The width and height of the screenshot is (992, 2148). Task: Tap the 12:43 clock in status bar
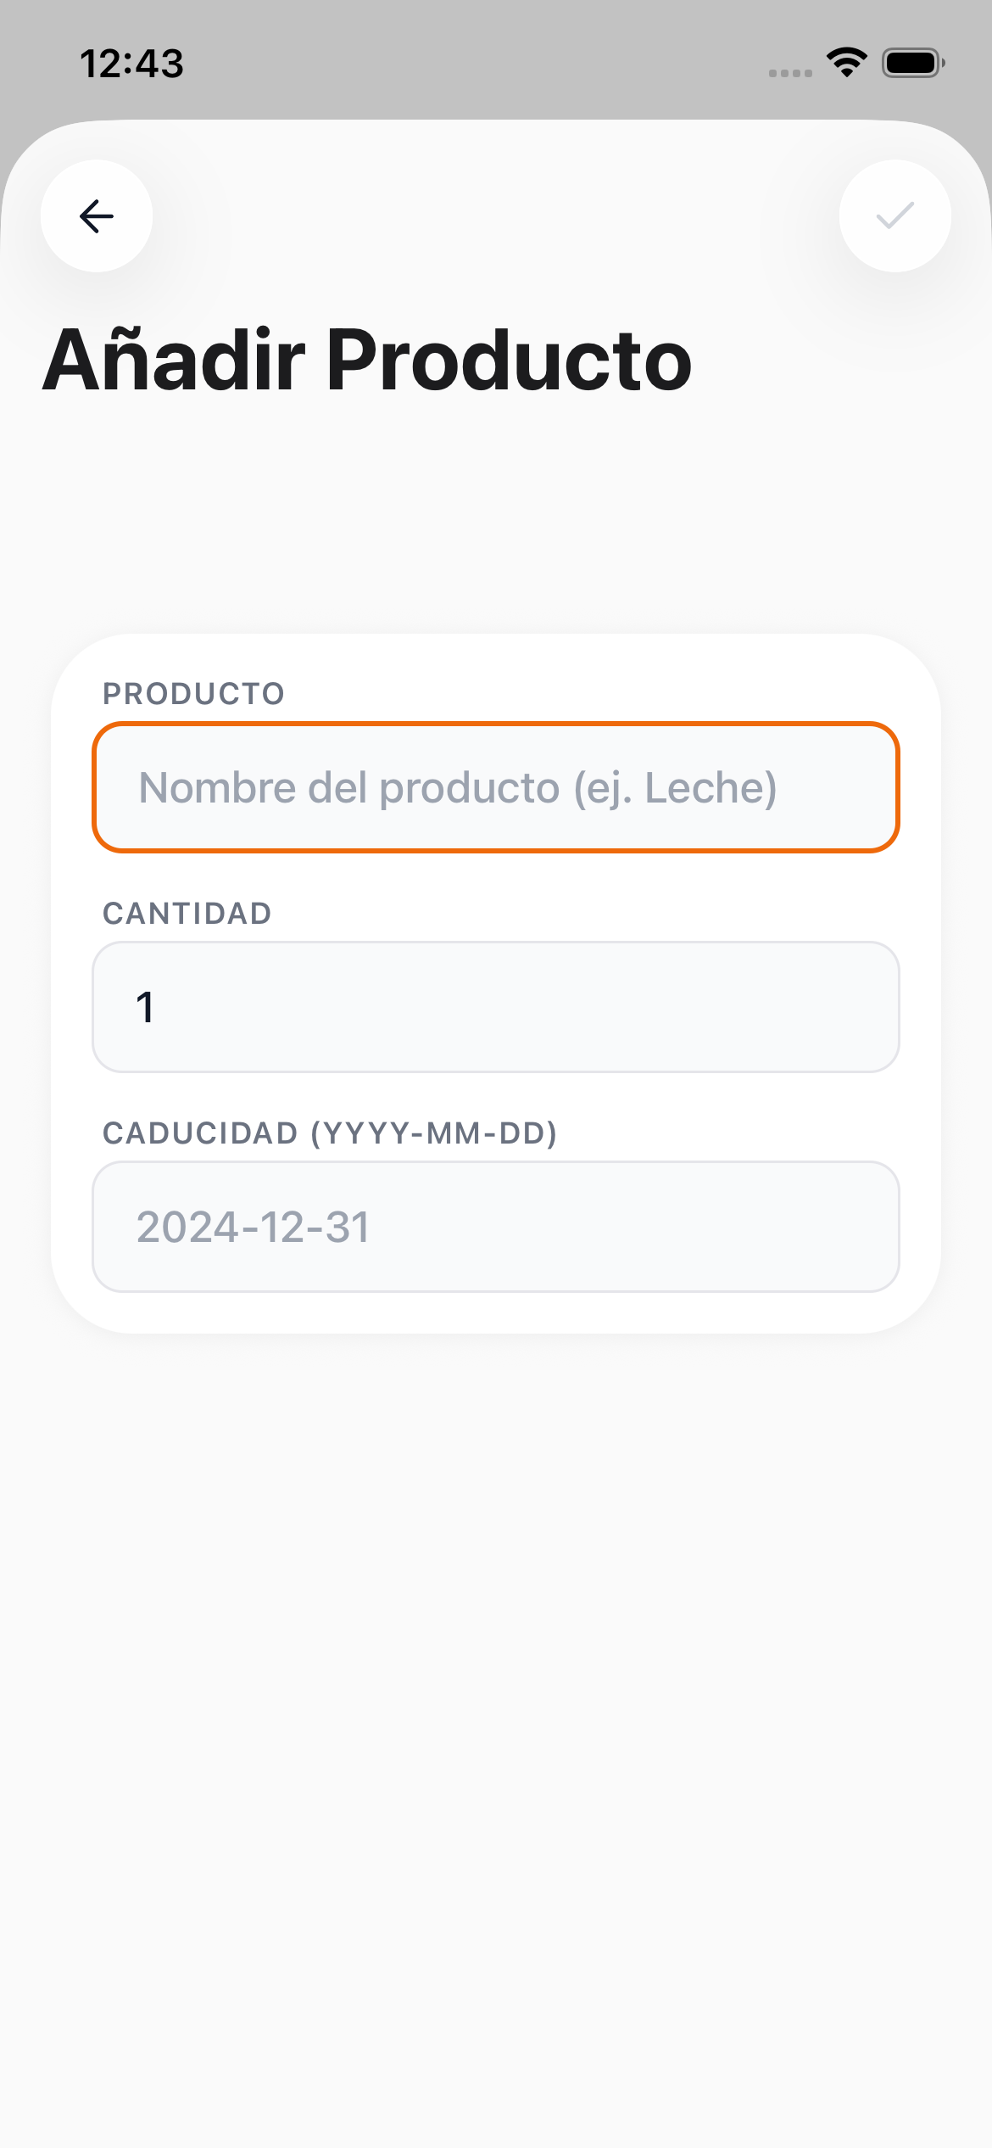tap(131, 64)
